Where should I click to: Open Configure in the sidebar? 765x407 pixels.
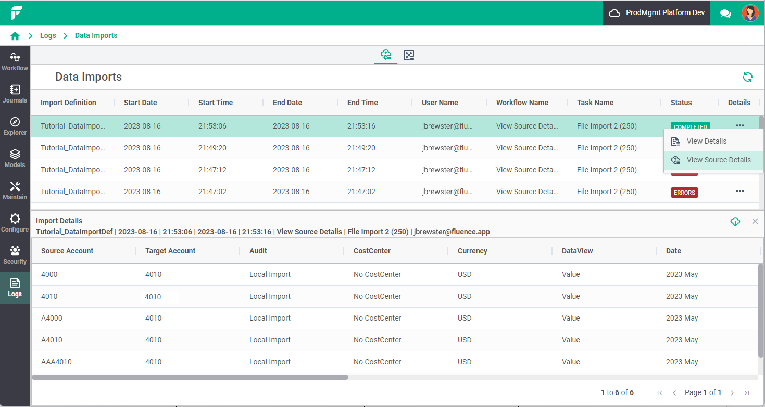(15, 223)
